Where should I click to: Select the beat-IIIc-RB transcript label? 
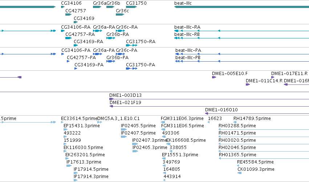point(187,34)
